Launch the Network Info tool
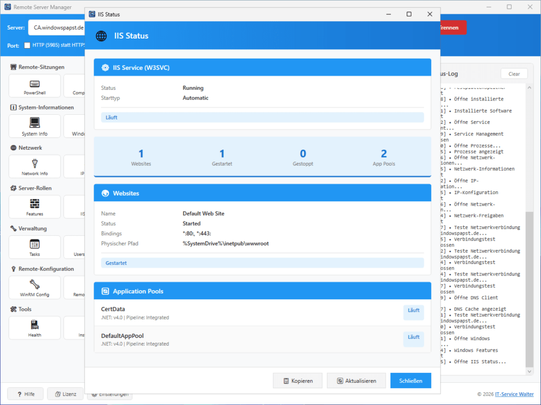541x405 pixels. pos(34,166)
